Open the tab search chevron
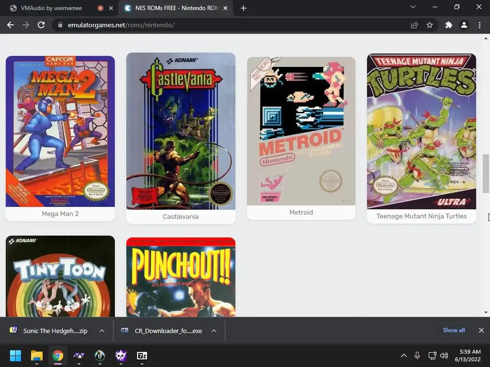The height and width of the screenshot is (367, 490). 413,7
